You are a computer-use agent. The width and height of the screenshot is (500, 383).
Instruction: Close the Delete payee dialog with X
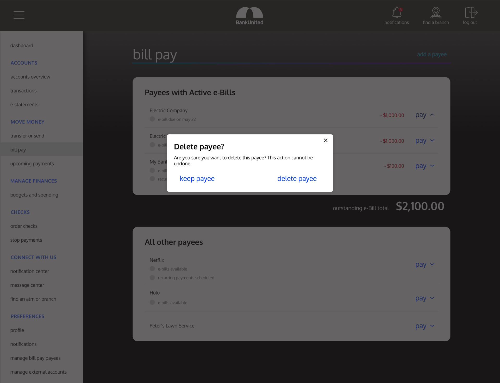(326, 140)
